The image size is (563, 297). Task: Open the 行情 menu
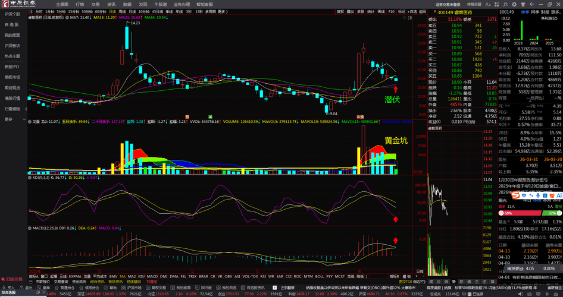coord(80,4)
